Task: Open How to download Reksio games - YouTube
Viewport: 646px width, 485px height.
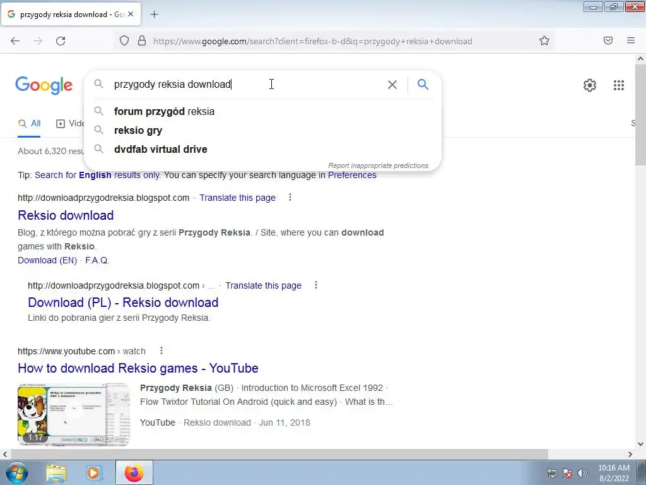Action: tap(138, 368)
